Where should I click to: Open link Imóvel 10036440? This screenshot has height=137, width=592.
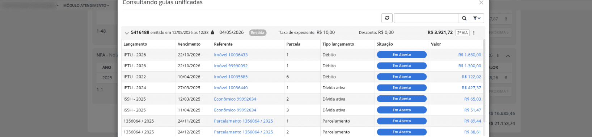(x=231, y=88)
